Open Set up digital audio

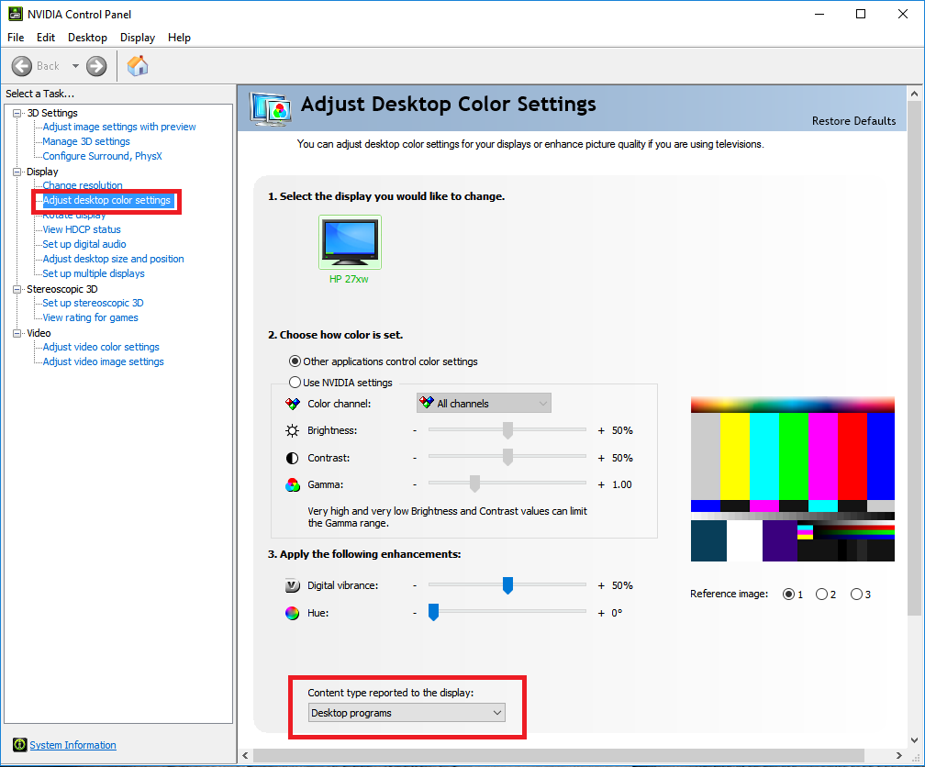[x=84, y=244]
